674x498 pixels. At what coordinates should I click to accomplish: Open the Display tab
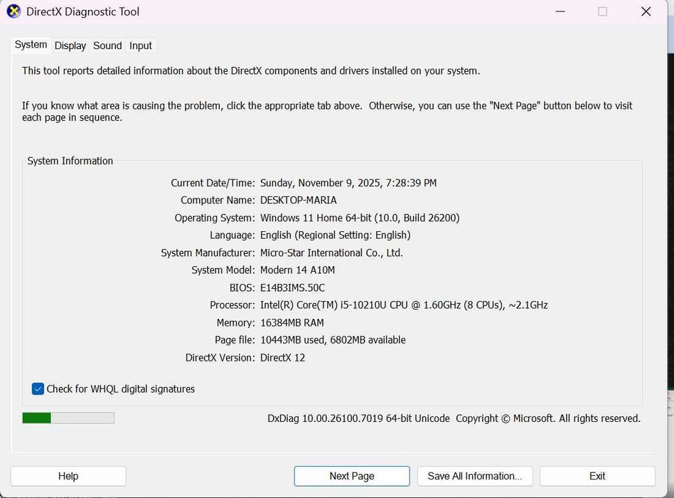70,46
